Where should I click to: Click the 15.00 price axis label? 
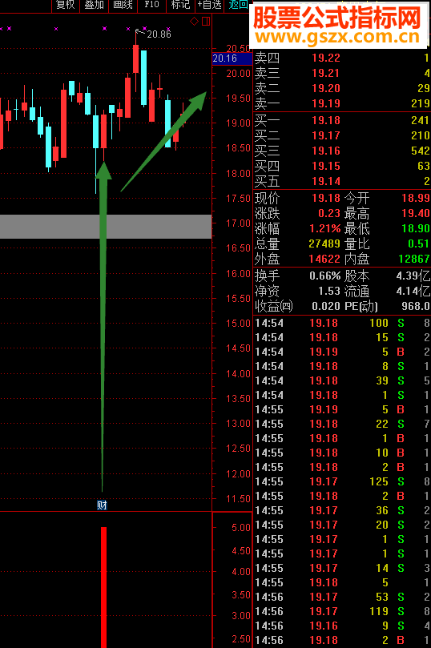(238, 324)
